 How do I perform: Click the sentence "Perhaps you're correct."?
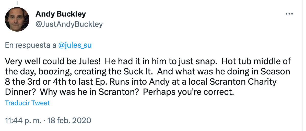188,92
